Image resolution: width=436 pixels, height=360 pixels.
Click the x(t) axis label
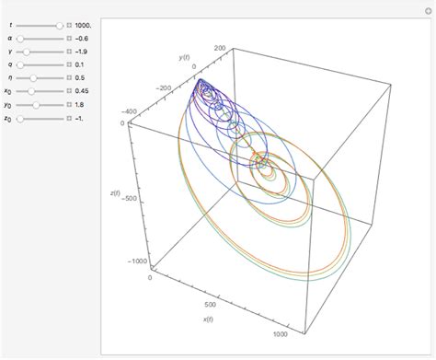click(208, 319)
